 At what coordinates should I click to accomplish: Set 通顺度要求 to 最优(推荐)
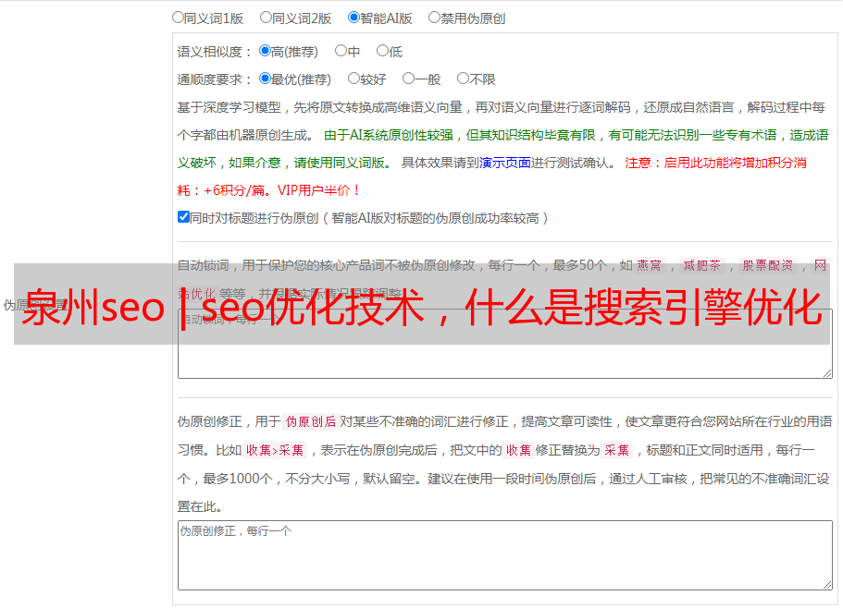(265, 79)
